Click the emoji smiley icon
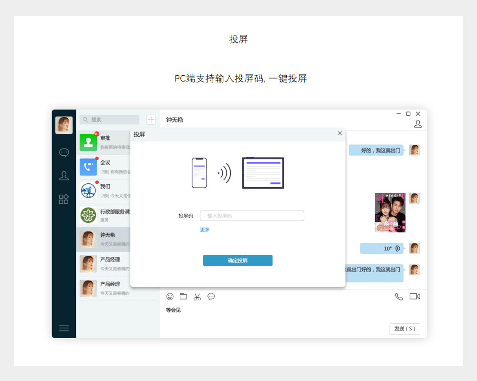The image size is (477, 381). (170, 297)
